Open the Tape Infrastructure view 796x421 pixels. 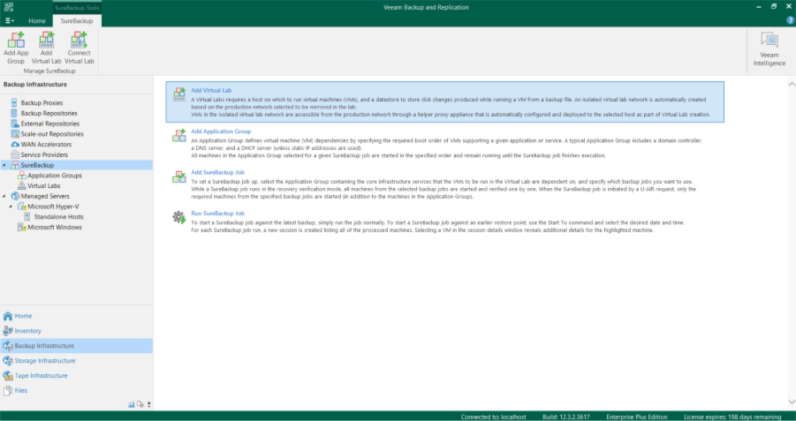point(41,375)
